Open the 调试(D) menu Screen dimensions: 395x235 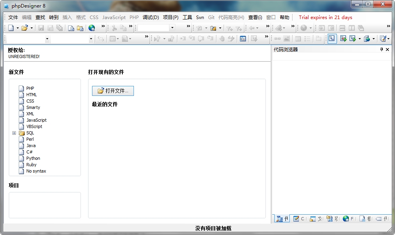coord(150,17)
